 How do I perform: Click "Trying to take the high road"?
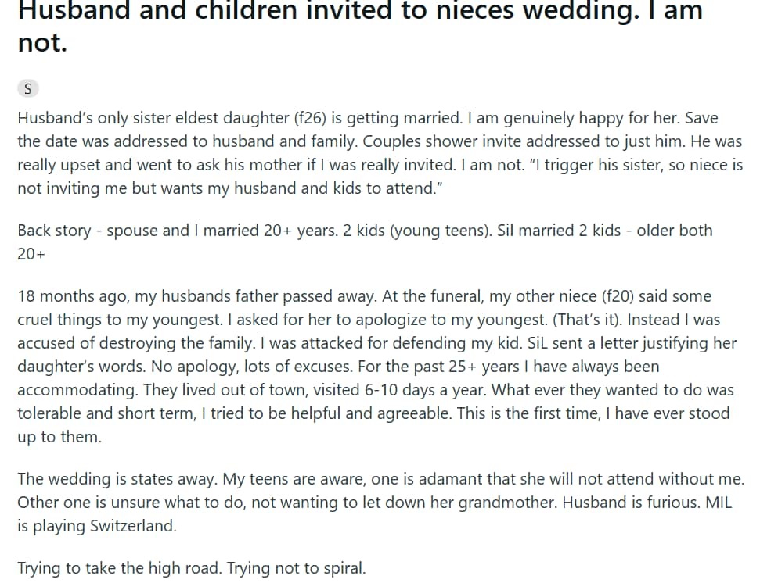pos(119,568)
